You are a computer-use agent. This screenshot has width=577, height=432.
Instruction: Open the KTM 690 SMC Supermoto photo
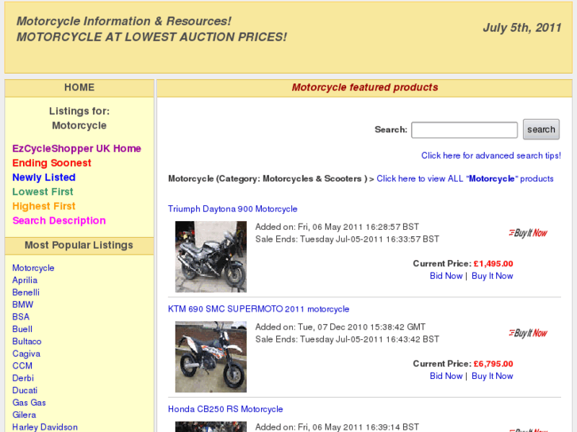coord(211,357)
